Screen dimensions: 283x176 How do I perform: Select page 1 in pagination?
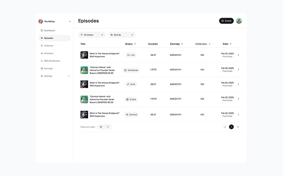(231, 127)
